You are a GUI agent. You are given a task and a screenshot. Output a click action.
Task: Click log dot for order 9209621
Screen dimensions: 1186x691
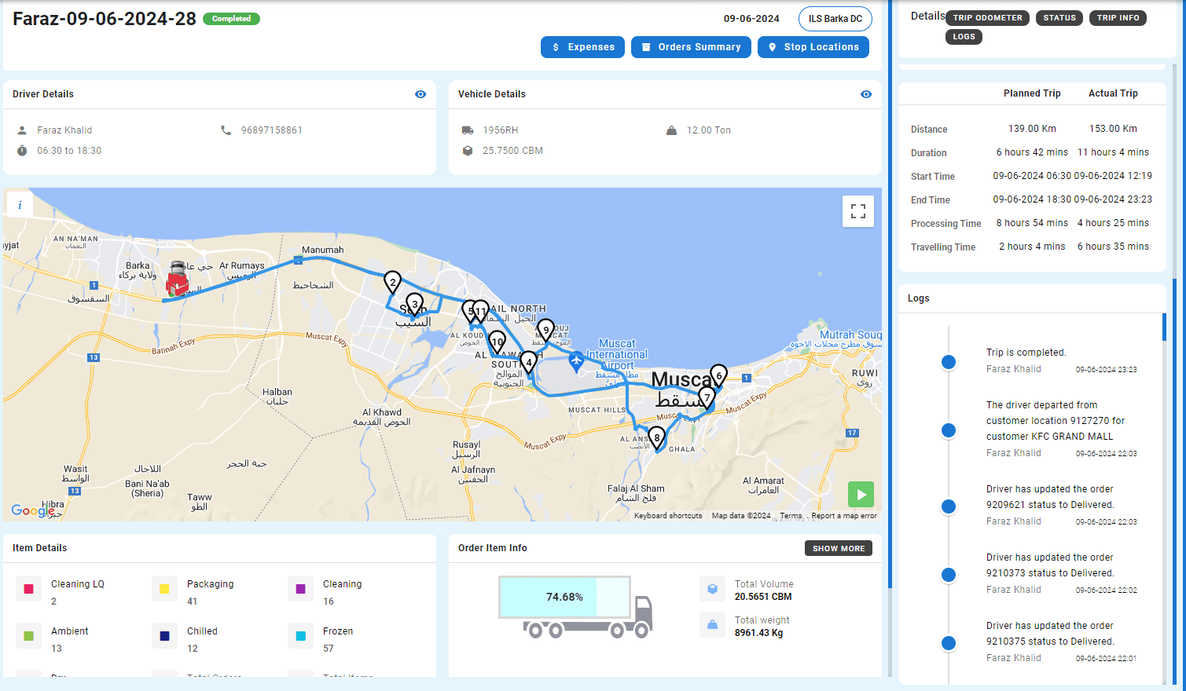pyautogui.click(x=949, y=506)
